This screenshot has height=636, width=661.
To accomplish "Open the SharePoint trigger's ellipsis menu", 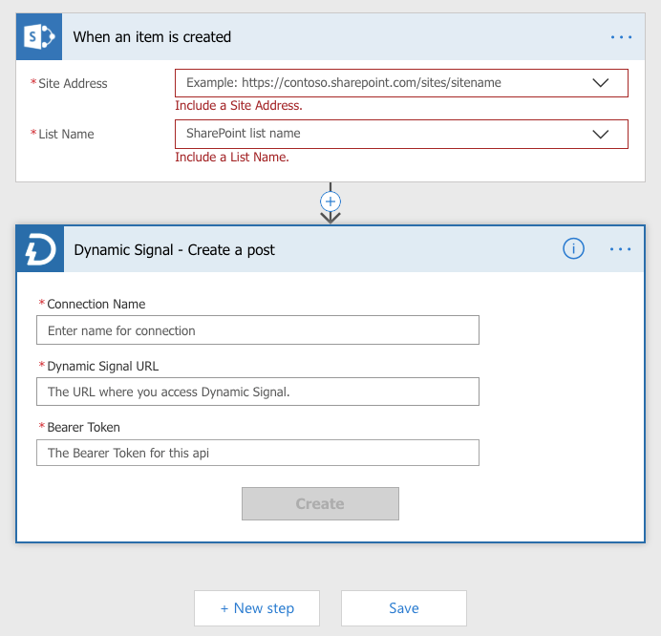I will tap(621, 37).
